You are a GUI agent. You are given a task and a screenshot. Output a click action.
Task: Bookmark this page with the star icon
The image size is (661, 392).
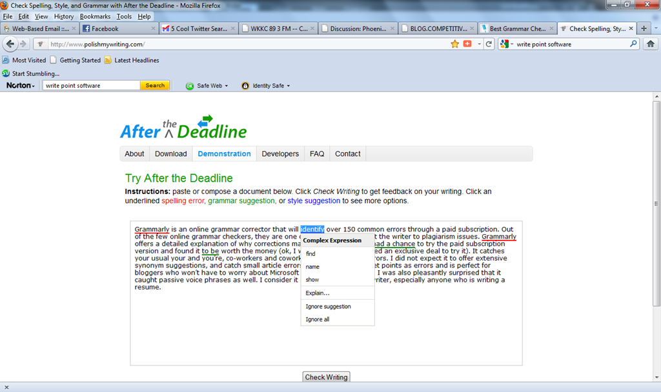click(x=454, y=44)
